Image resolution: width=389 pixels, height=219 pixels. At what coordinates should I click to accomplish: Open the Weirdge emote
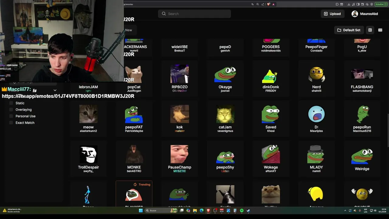(x=362, y=158)
